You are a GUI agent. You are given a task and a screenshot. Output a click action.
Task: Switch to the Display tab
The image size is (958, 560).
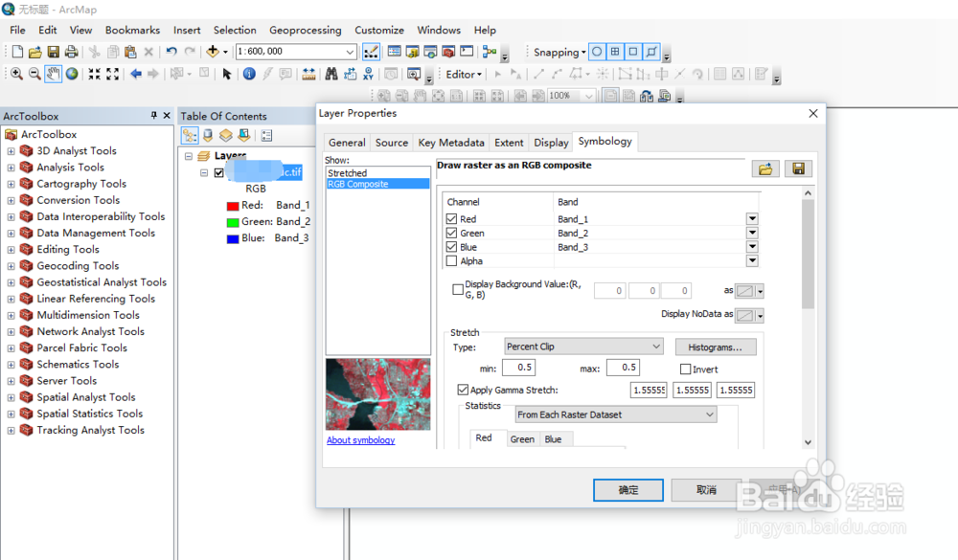[551, 143]
